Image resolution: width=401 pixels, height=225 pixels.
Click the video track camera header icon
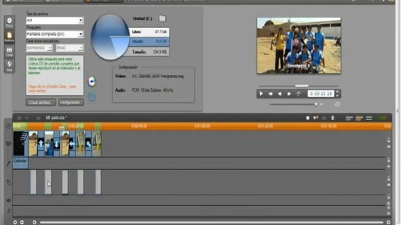8,144
